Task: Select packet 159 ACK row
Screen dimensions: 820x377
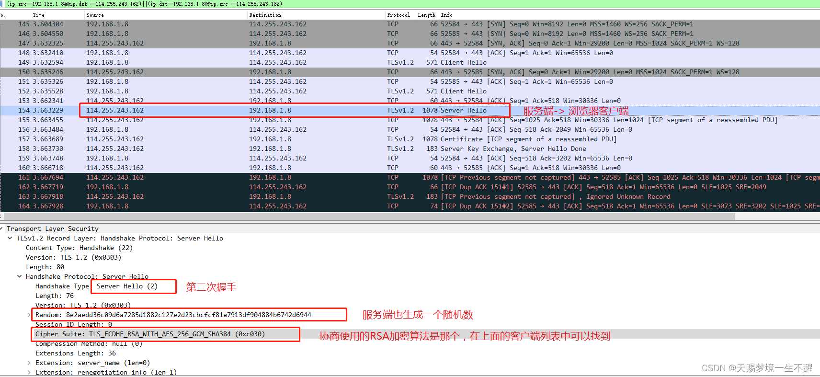Action: click(410, 159)
